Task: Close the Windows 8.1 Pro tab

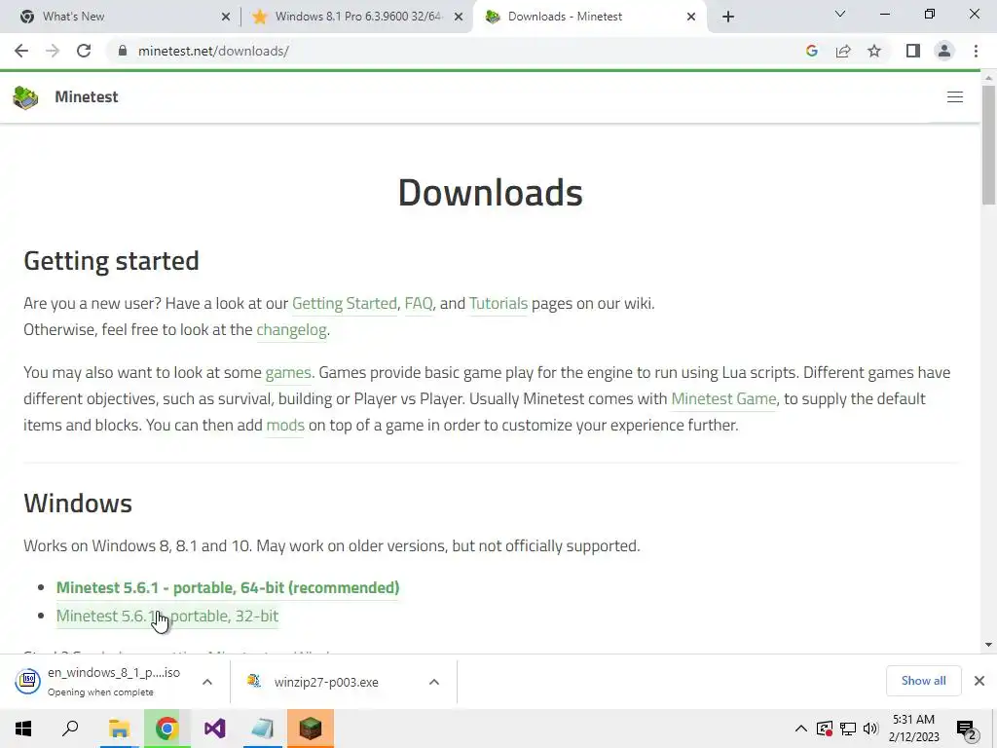Action: click(x=458, y=18)
